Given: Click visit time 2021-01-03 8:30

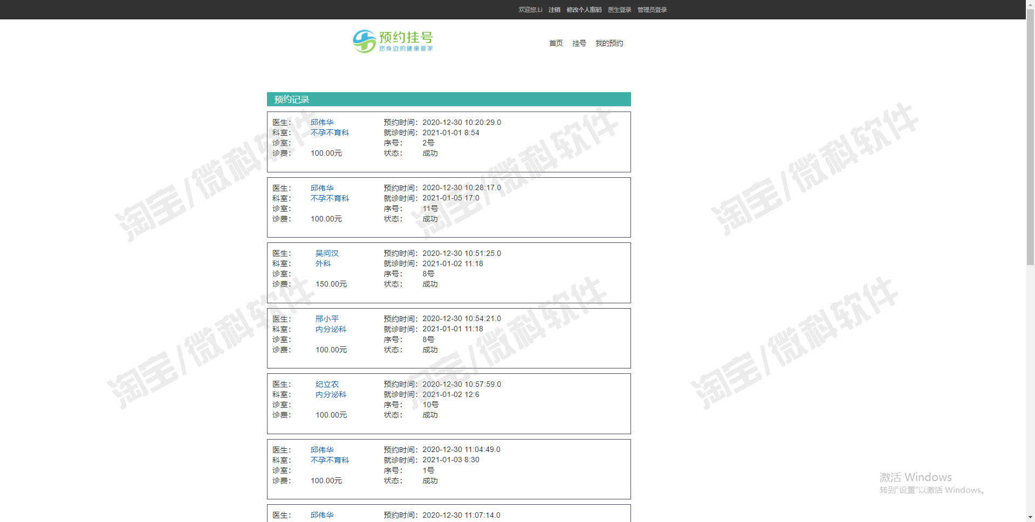Looking at the screenshot, I should 451,460.
